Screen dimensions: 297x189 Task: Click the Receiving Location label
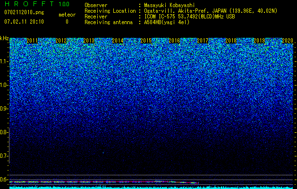point(110,11)
